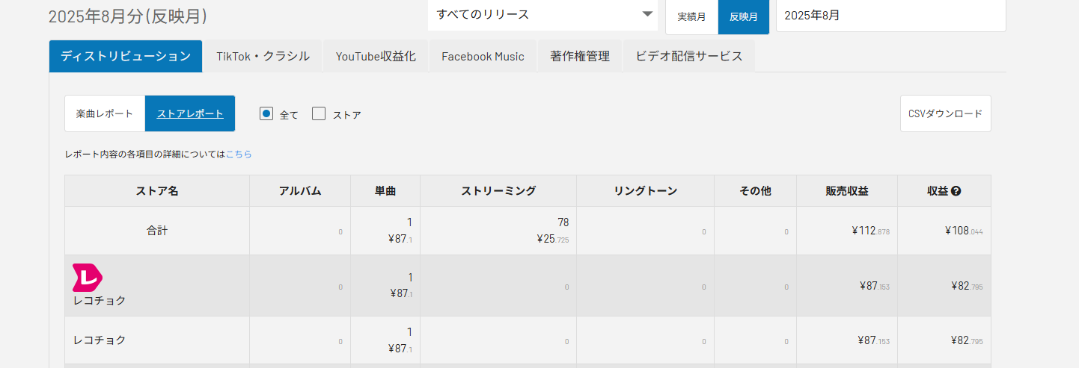This screenshot has height=368, width=1079.
Task: Show the ストアレポート view
Action: point(190,113)
